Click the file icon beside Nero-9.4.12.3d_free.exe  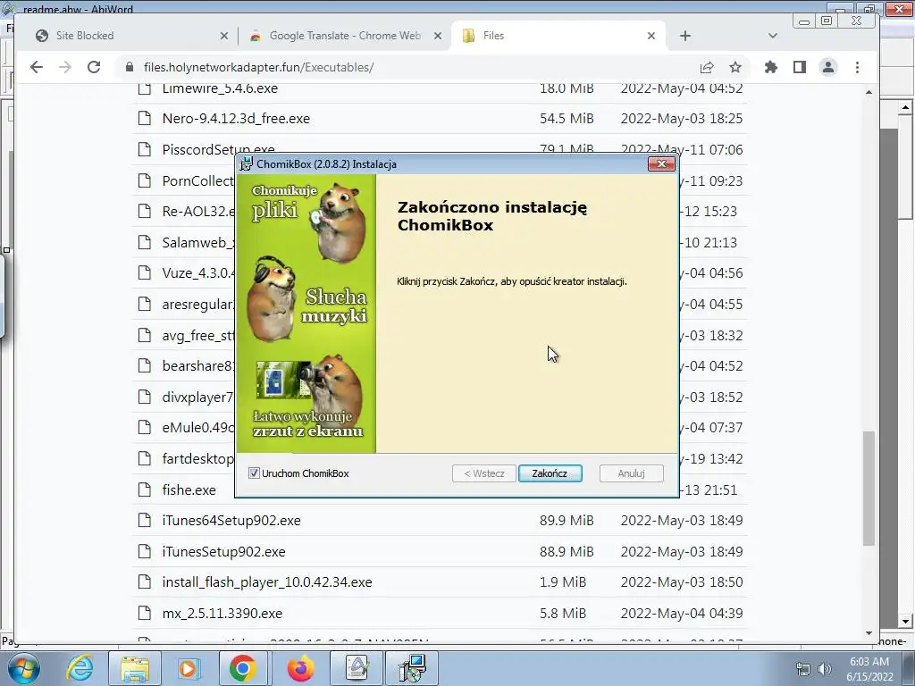[144, 119]
